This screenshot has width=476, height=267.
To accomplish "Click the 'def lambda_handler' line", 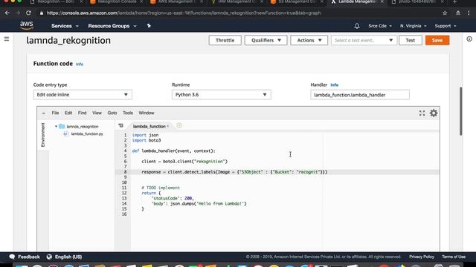I will click(173, 151).
